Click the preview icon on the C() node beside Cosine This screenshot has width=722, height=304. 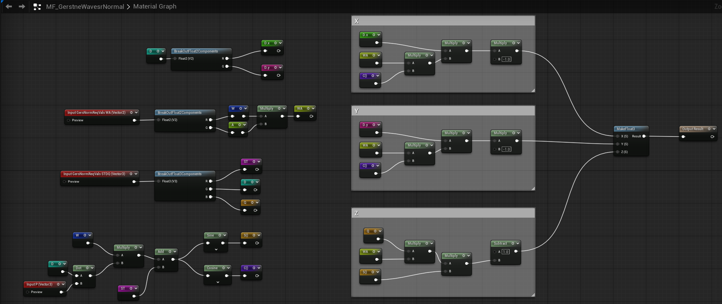[254, 268]
